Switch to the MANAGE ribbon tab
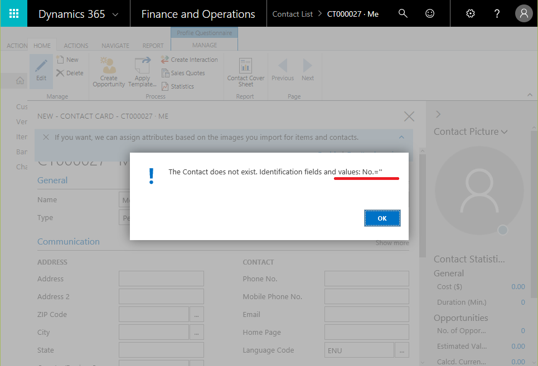This screenshot has height=366, width=538. pyautogui.click(x=205, y=45)
